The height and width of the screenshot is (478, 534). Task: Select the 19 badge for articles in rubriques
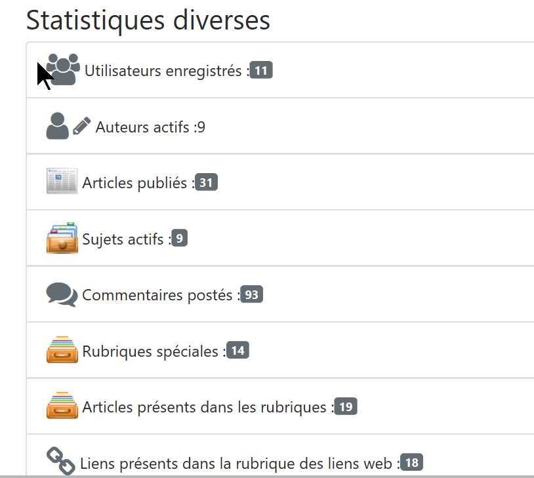[346, 407]
